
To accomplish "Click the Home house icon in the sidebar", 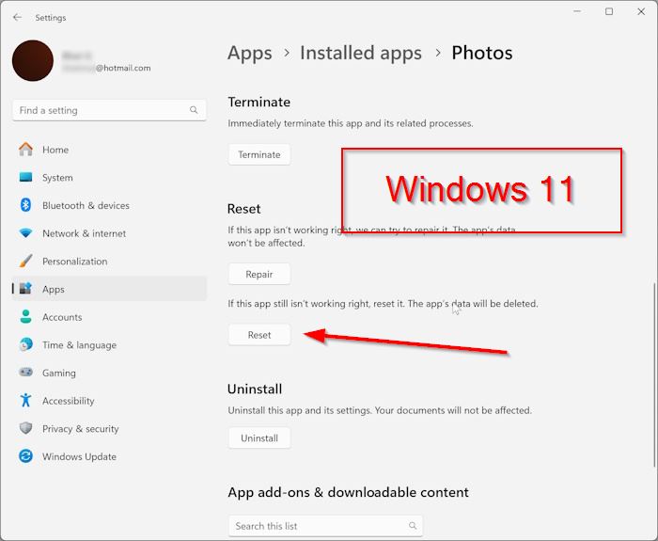I will click(25, 150).
